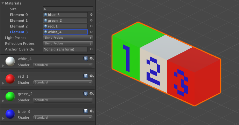Click the red_1 material name header
Image resolution: width=239 pixels, height=125 pixels.
[23, 76]
